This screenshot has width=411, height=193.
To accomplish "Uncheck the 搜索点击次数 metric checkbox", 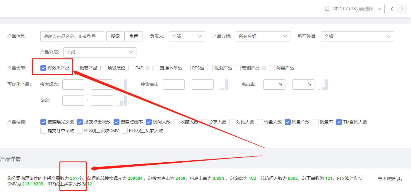I will point(80,122).
